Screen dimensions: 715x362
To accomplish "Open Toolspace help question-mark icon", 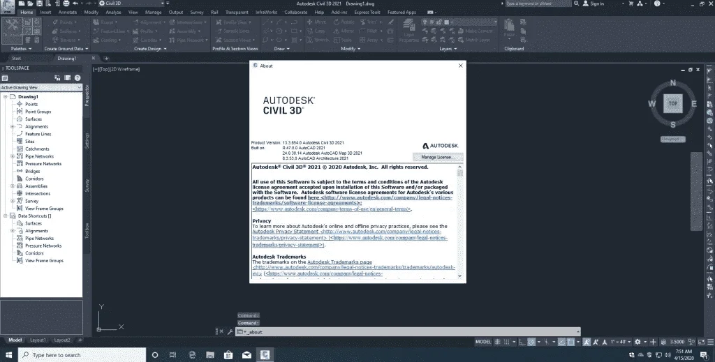I will click(x=78, y=78).
